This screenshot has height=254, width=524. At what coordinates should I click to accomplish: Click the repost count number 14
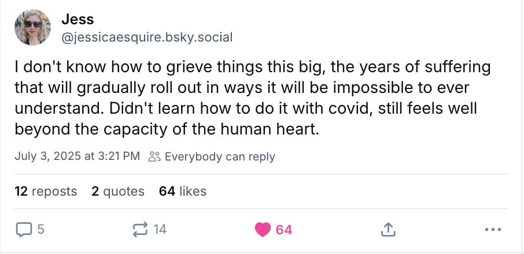(x=160, y=230)
